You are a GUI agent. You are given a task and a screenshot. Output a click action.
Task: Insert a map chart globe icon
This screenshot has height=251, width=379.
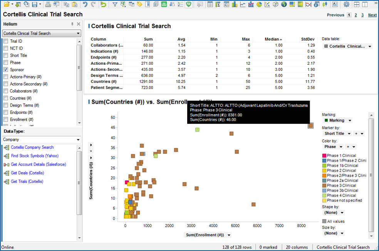(x=284, y=4)
